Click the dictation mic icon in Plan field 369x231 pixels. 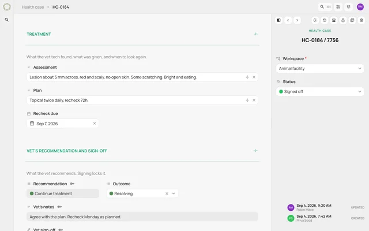coord(247,100)
